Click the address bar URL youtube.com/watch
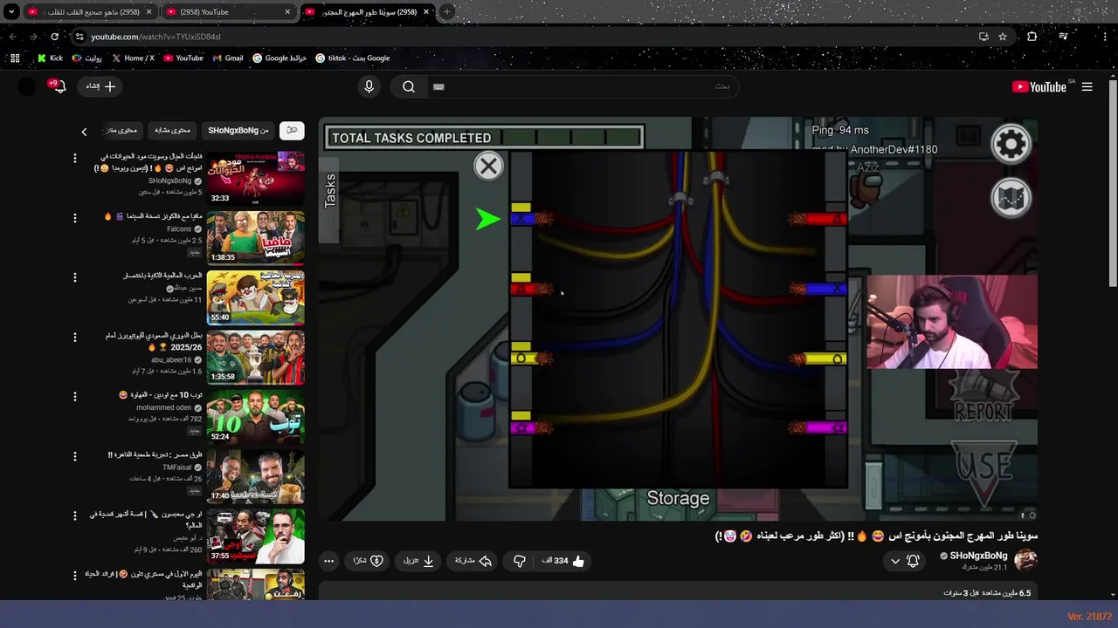Viewport: 1118px width, 628px height. tap(155, 37)
